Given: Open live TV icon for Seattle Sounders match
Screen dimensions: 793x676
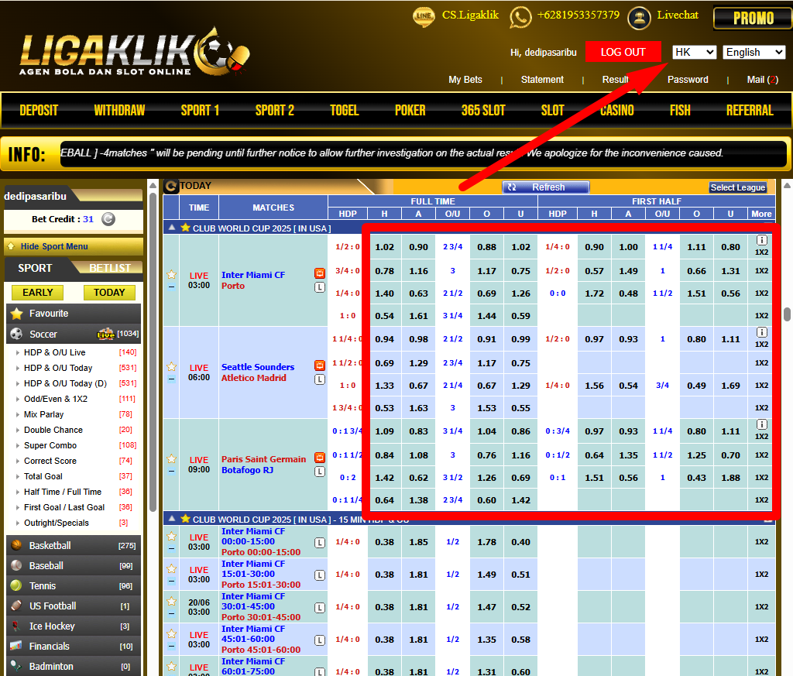Looking at the screenshot, I should [320, 365].
